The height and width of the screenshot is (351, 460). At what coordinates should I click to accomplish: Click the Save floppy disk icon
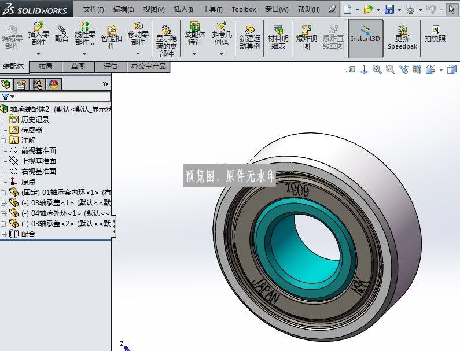[x=389, y=9]
